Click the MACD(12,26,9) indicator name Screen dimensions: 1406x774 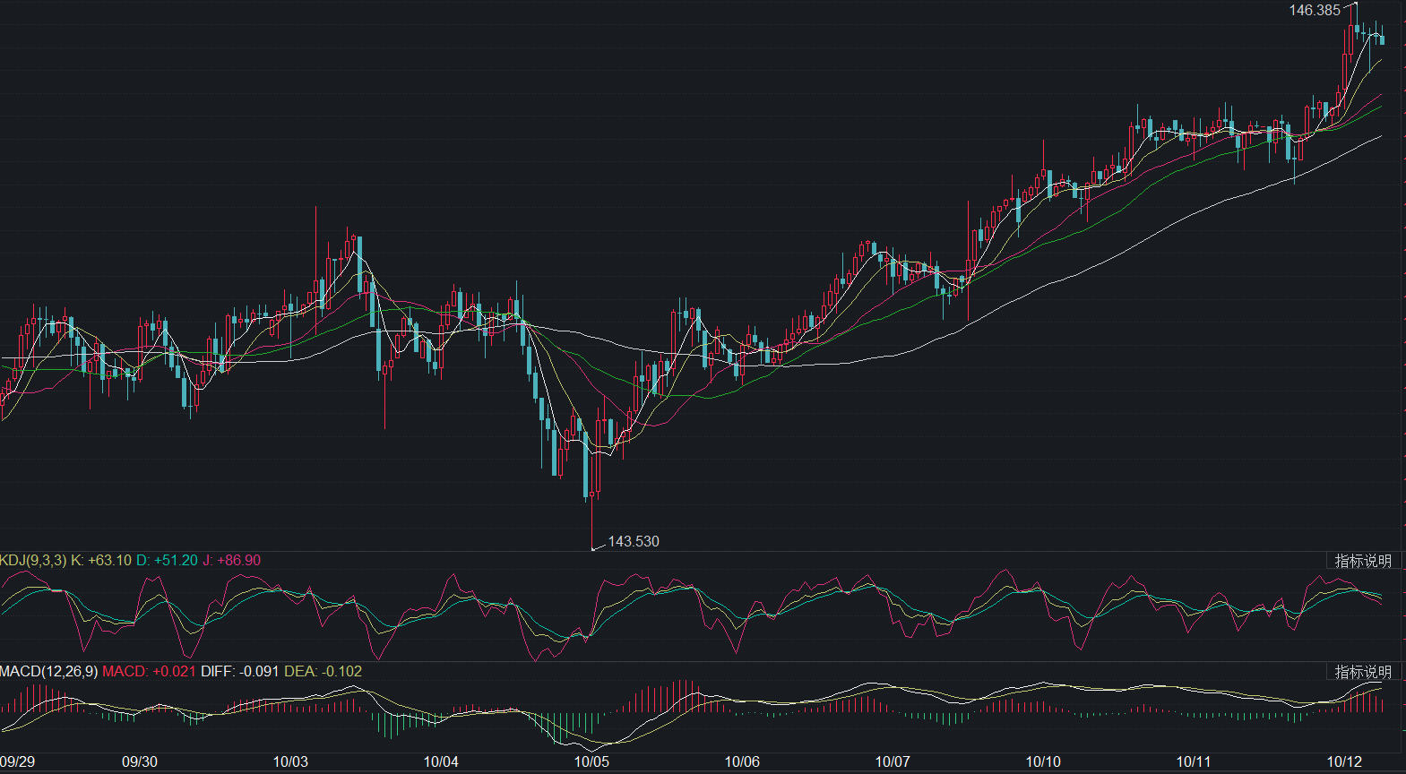[49, 672]
